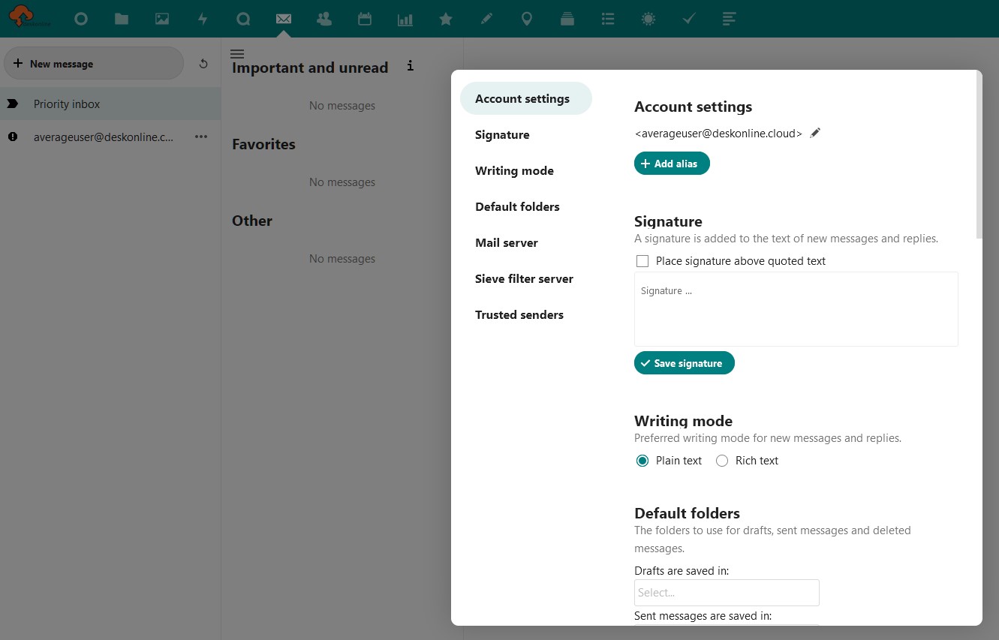Open the pencil Notes app icon

486,19
